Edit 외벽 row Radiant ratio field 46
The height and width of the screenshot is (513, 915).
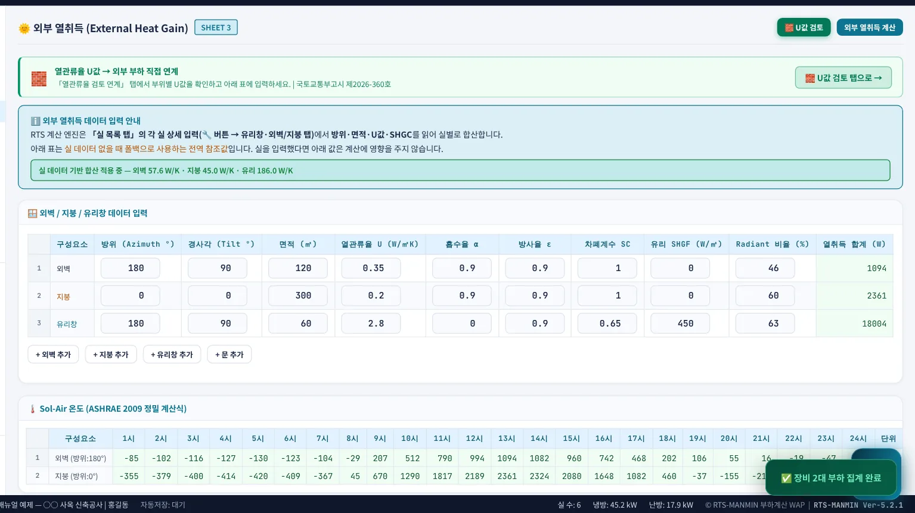[x=765, y=268]
